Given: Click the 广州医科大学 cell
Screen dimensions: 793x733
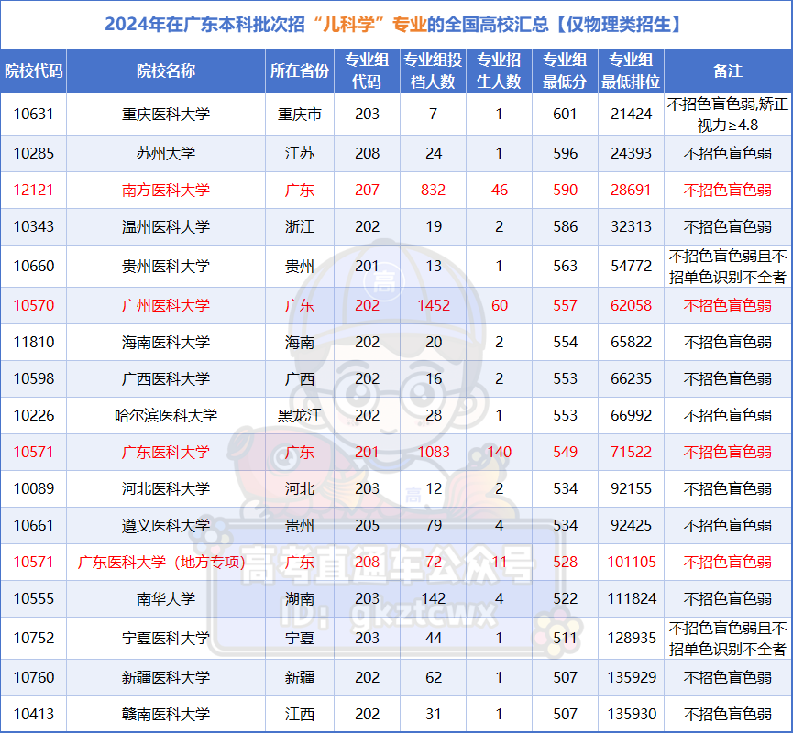Looking at the screenshot, I should point(165,306).
